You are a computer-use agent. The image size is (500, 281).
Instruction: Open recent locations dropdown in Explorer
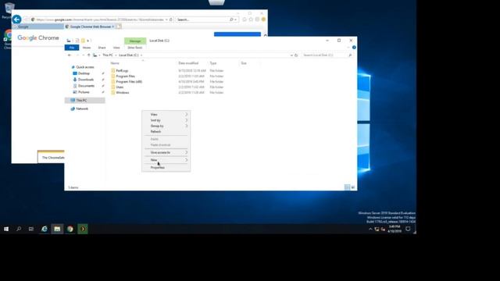84,55
